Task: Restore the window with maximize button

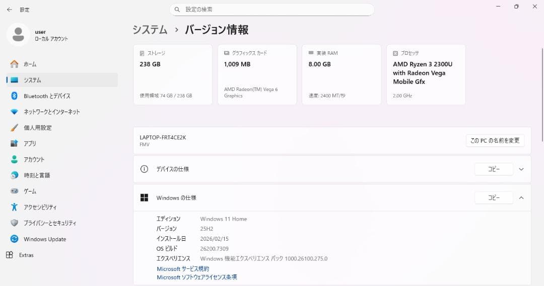Action: click(517, 7)
